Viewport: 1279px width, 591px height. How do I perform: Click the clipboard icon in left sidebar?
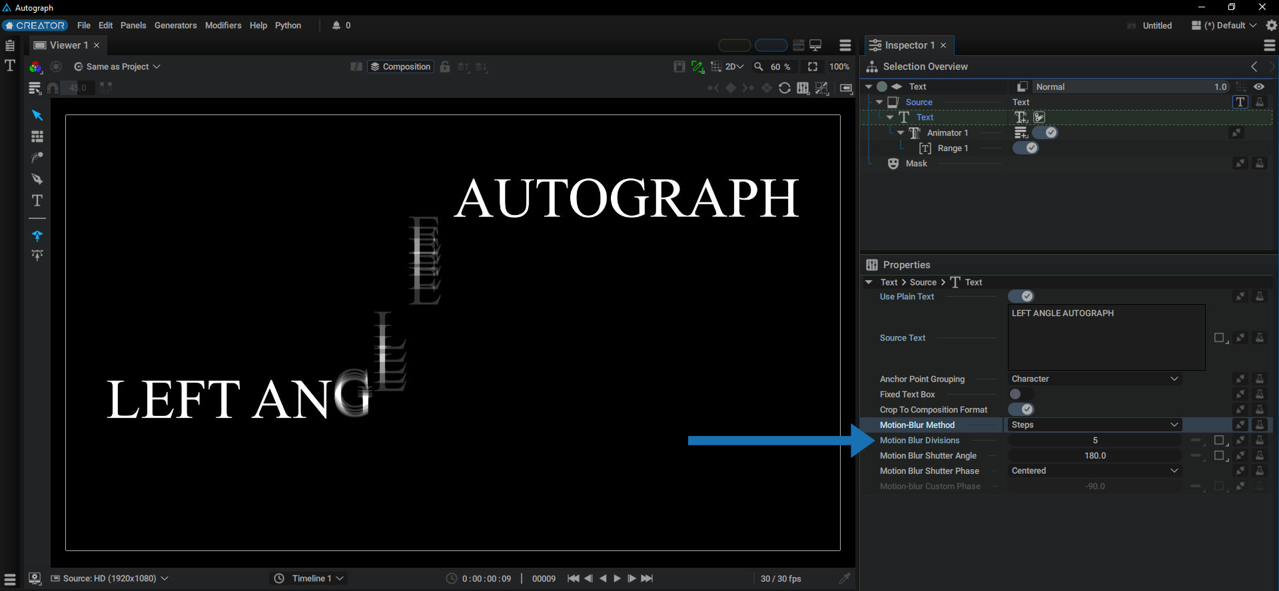[x=10, y=45]
